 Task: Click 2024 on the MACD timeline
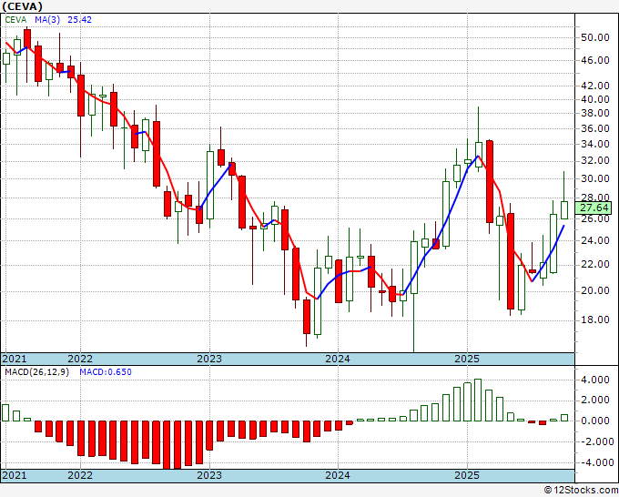coord(338,475)
